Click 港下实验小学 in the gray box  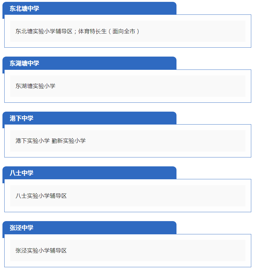coord(32,141)
